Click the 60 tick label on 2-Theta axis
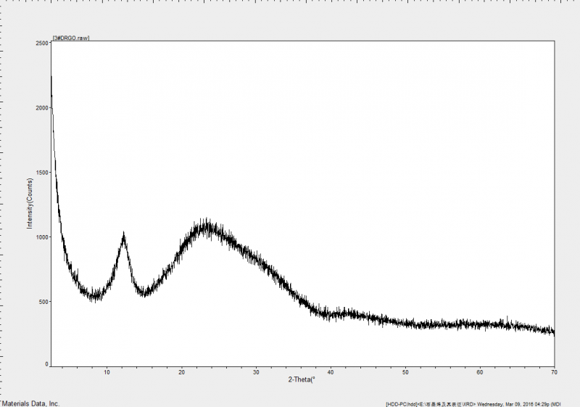Viewport: 580px width, 407px height. pos(480,372)
